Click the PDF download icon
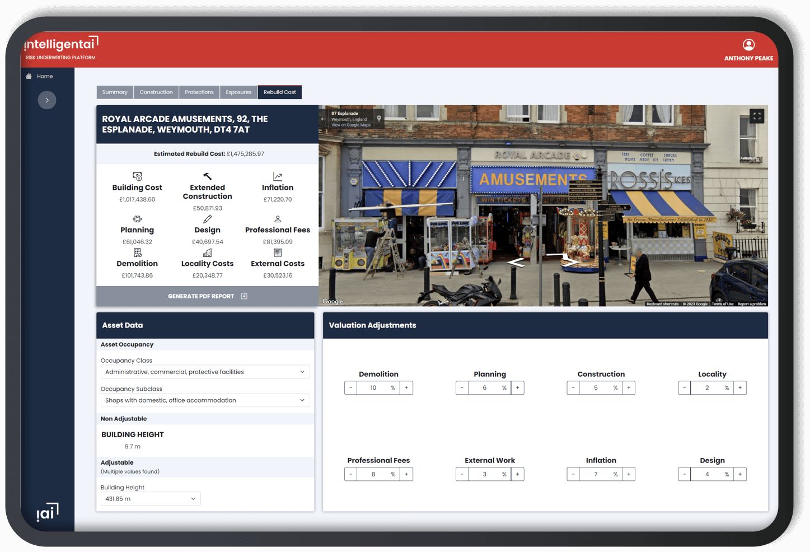810x552 pixels. pos(244,296)
